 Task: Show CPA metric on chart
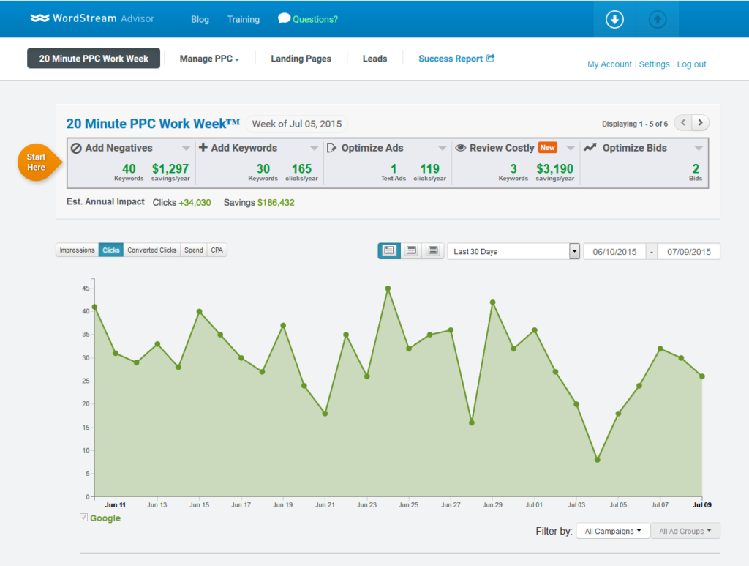[217, 250]
